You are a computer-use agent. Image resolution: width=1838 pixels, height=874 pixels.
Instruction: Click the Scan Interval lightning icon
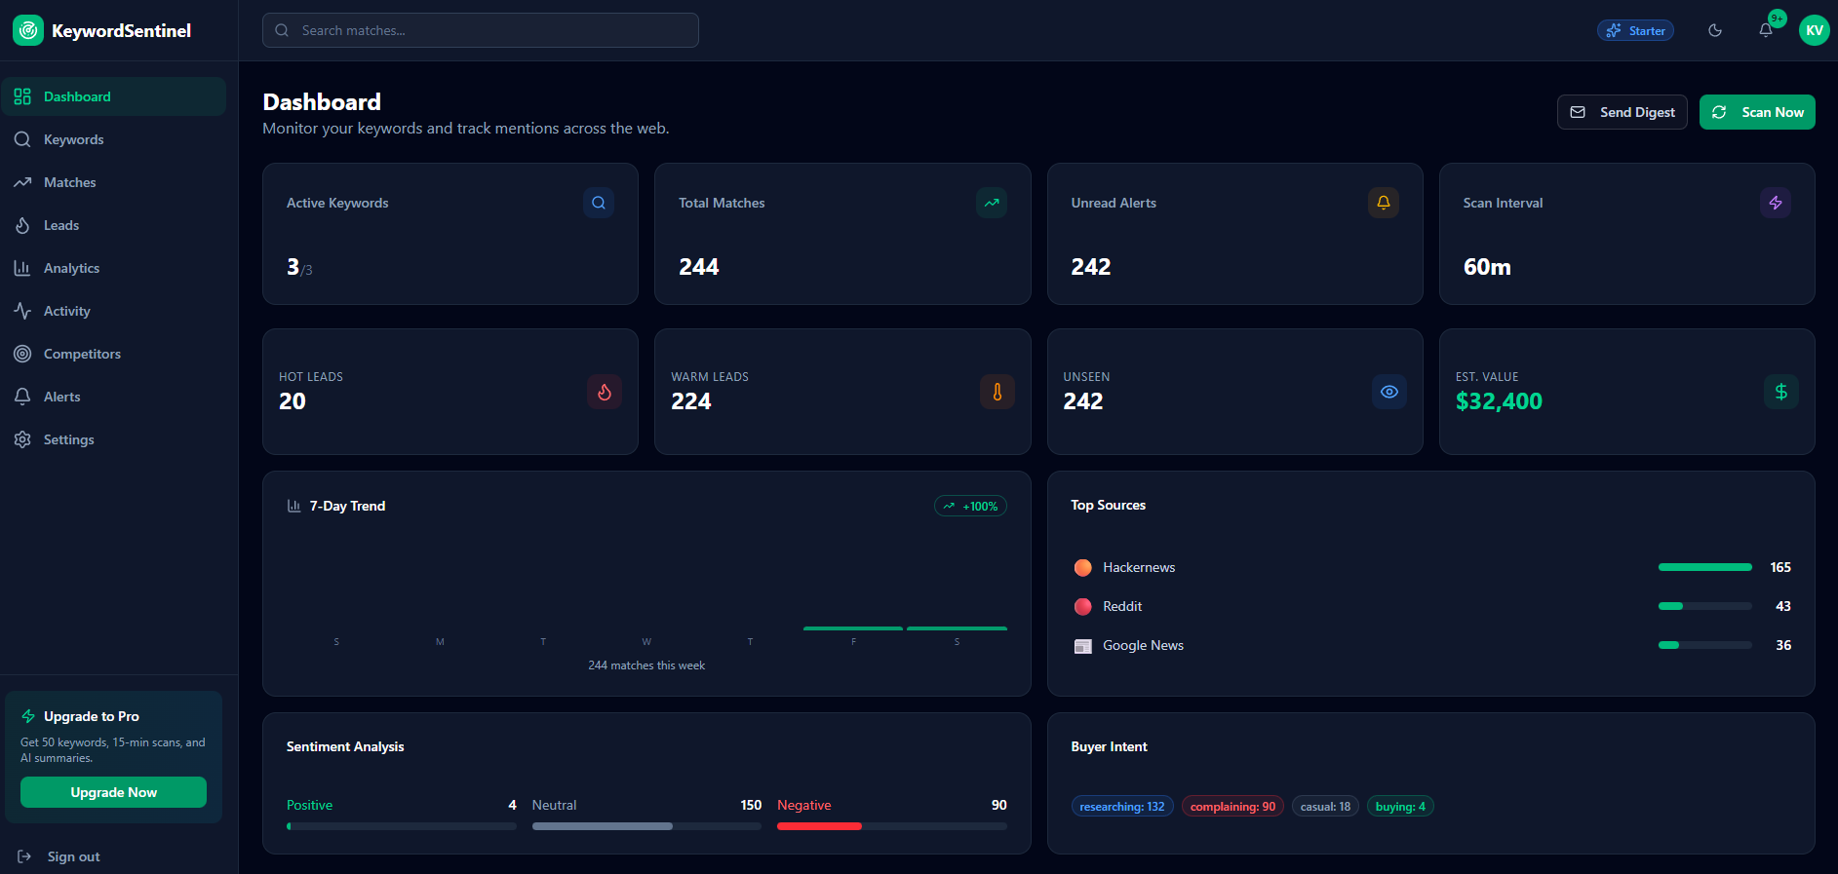pyautogui.click(x=1776, y=203)
